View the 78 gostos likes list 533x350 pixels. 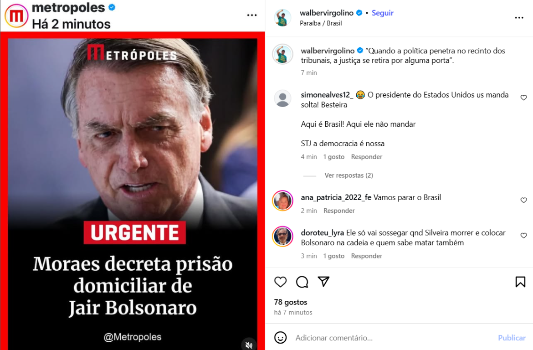click(291, 302)
